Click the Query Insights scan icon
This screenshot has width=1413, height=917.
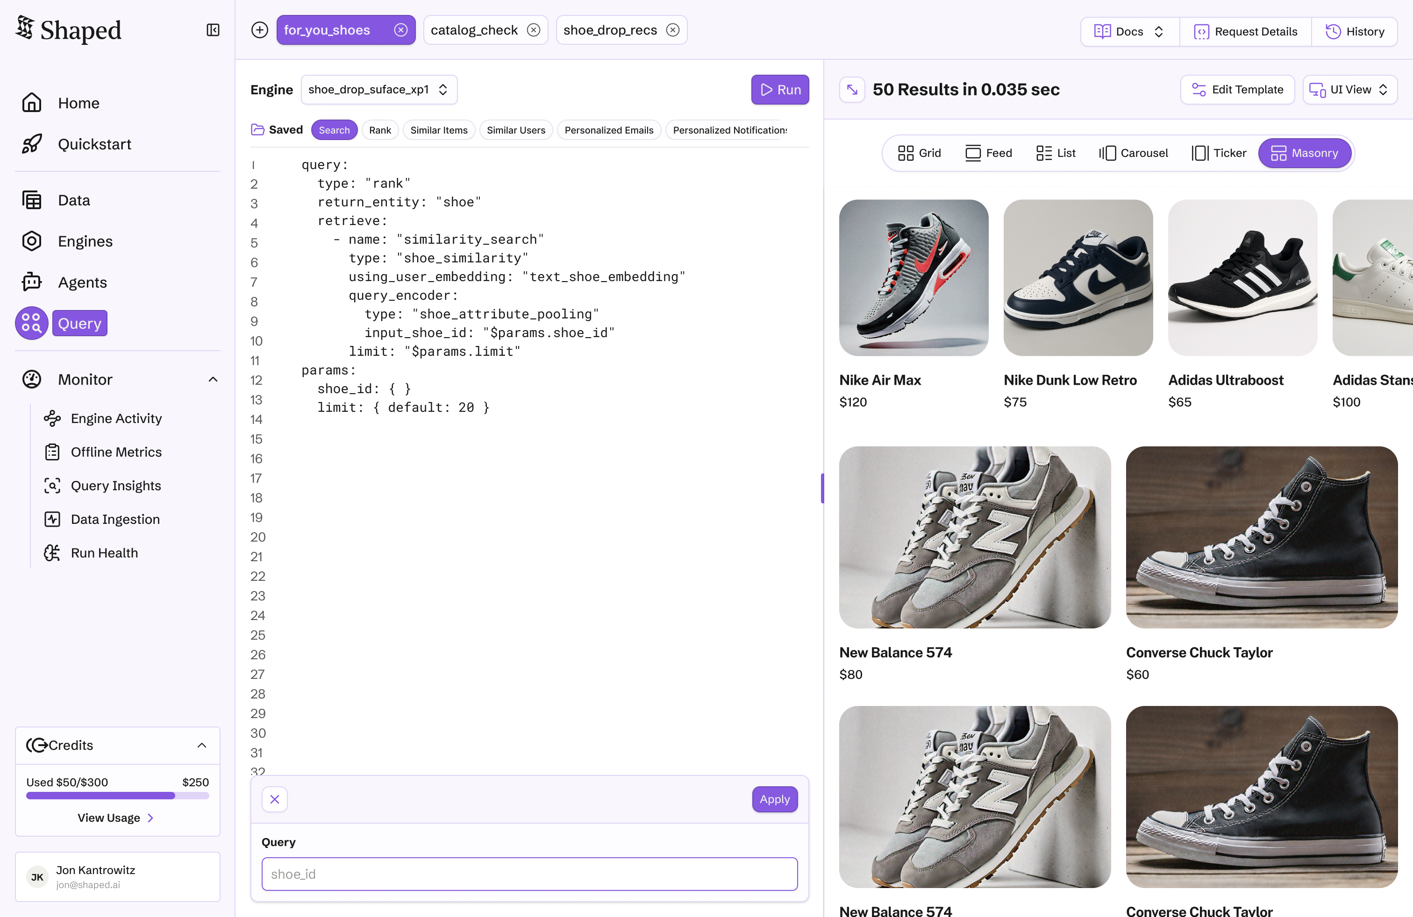[x=52, y=485]
